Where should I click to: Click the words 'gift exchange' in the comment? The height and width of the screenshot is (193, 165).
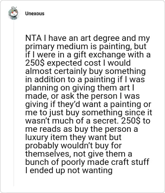[x=99, y=55]
